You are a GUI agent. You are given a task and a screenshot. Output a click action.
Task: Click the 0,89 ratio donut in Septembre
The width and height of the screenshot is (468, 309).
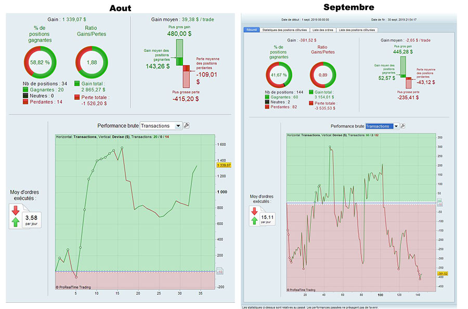pos(323,75)
